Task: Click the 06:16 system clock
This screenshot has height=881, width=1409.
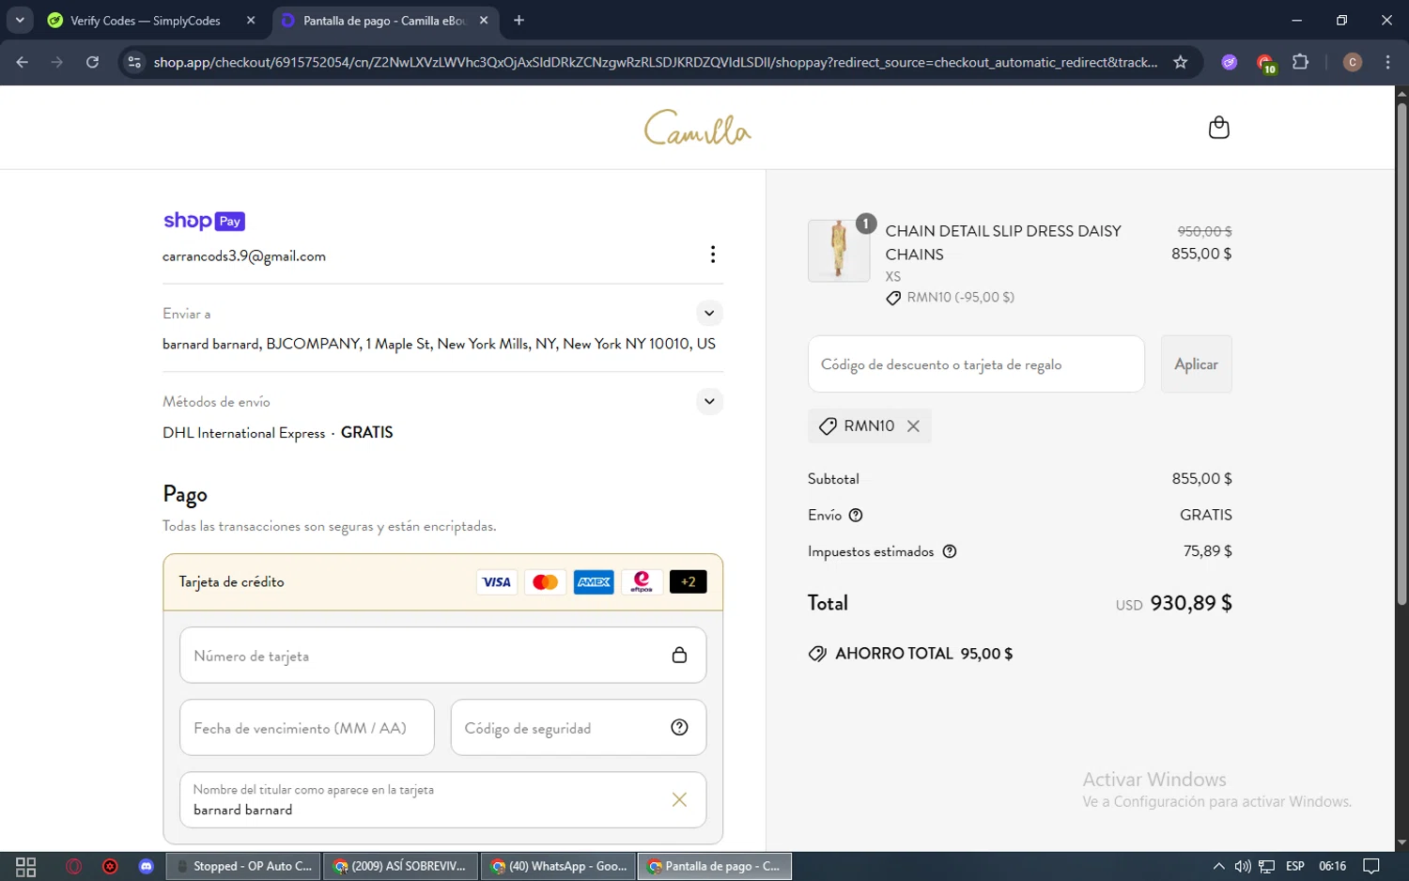Action: tap(1332, 866)
